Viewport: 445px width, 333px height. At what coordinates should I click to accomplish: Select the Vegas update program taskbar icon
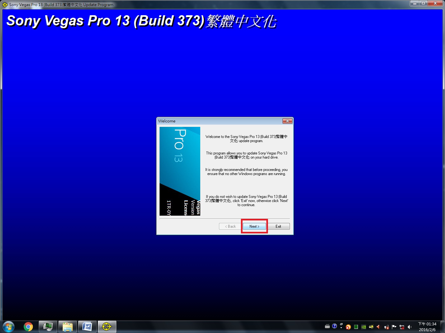click(107, 327)
